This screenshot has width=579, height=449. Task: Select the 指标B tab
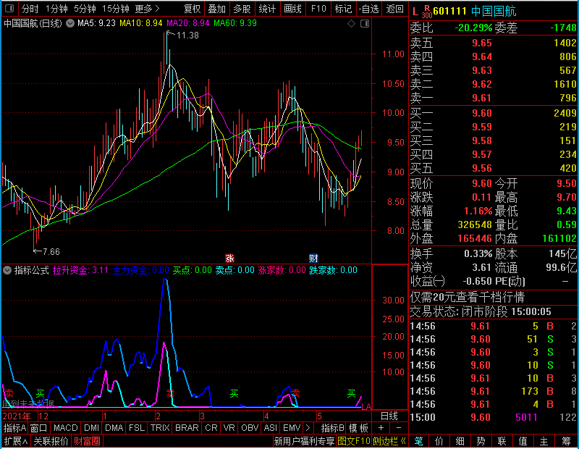(x=332, y=428)
